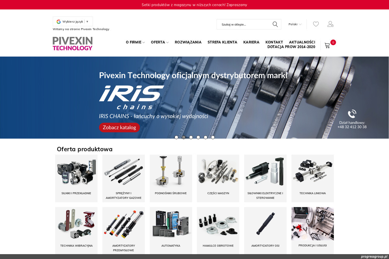Viewport: 389px width, 259px height.
Task: Open Siłowniki elektryczne i sterowanie image
Action: click(x=265, y=172)
